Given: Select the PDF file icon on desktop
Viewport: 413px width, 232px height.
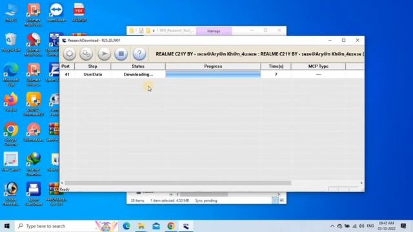Looking at the screenshot, I should 79,13.
